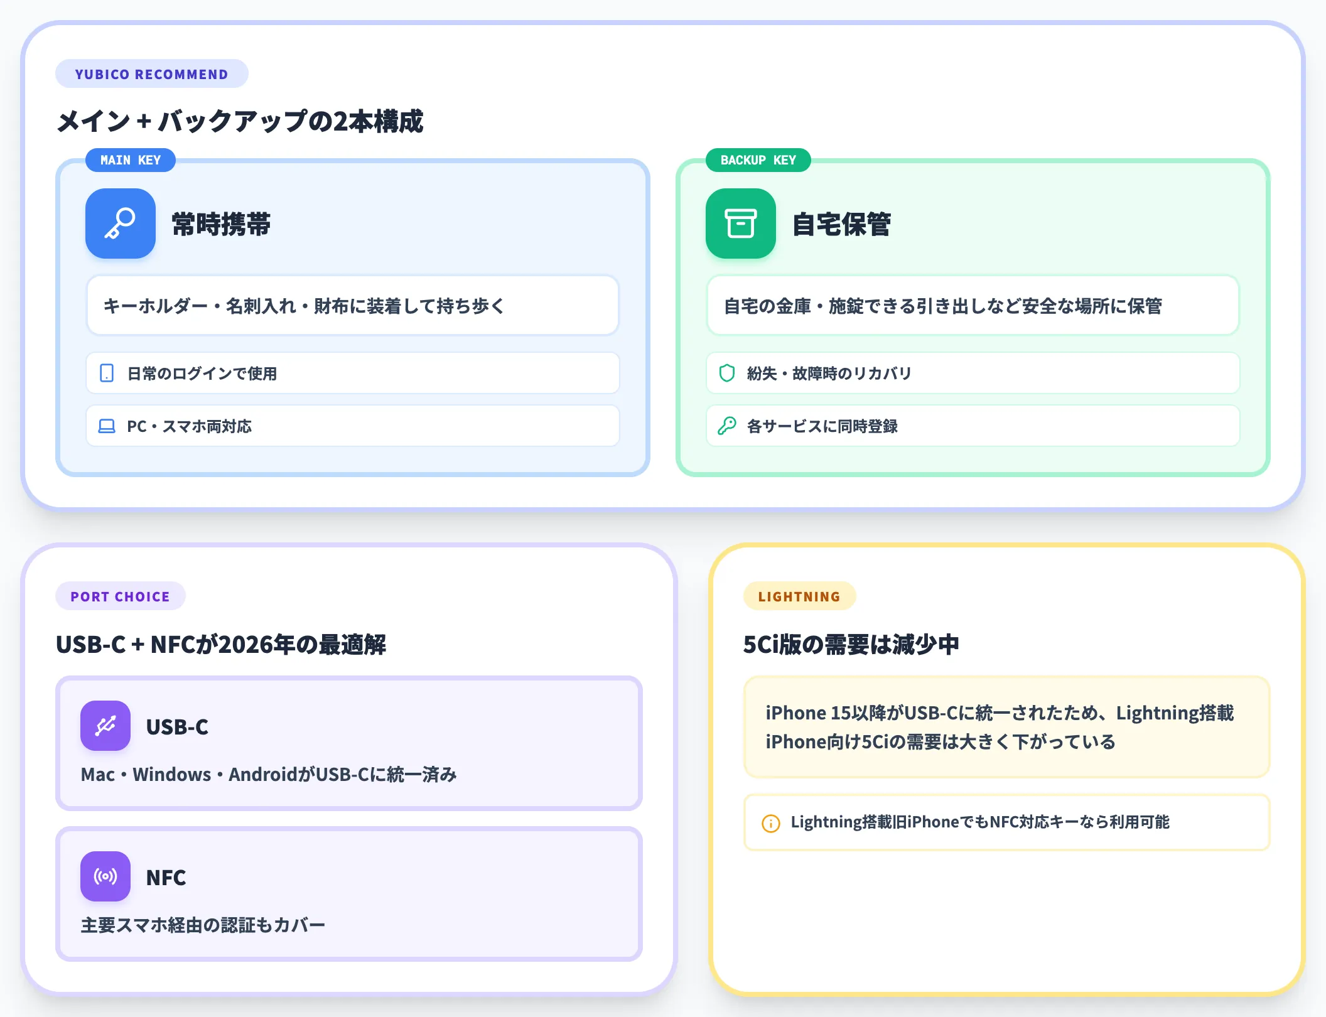Click the phone icon next to 日常のログインで使用
This screenshot has height=1017, width=1326.
(107, 373)
